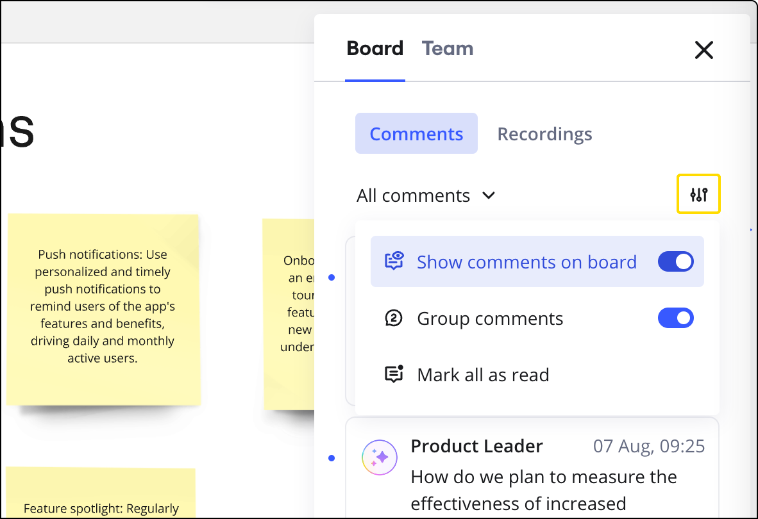Choose Mark all as read text

point(483,375)
